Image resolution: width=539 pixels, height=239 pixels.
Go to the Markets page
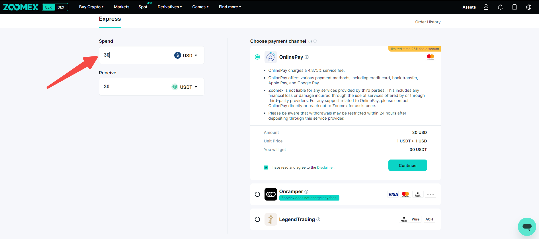(122, 7)
